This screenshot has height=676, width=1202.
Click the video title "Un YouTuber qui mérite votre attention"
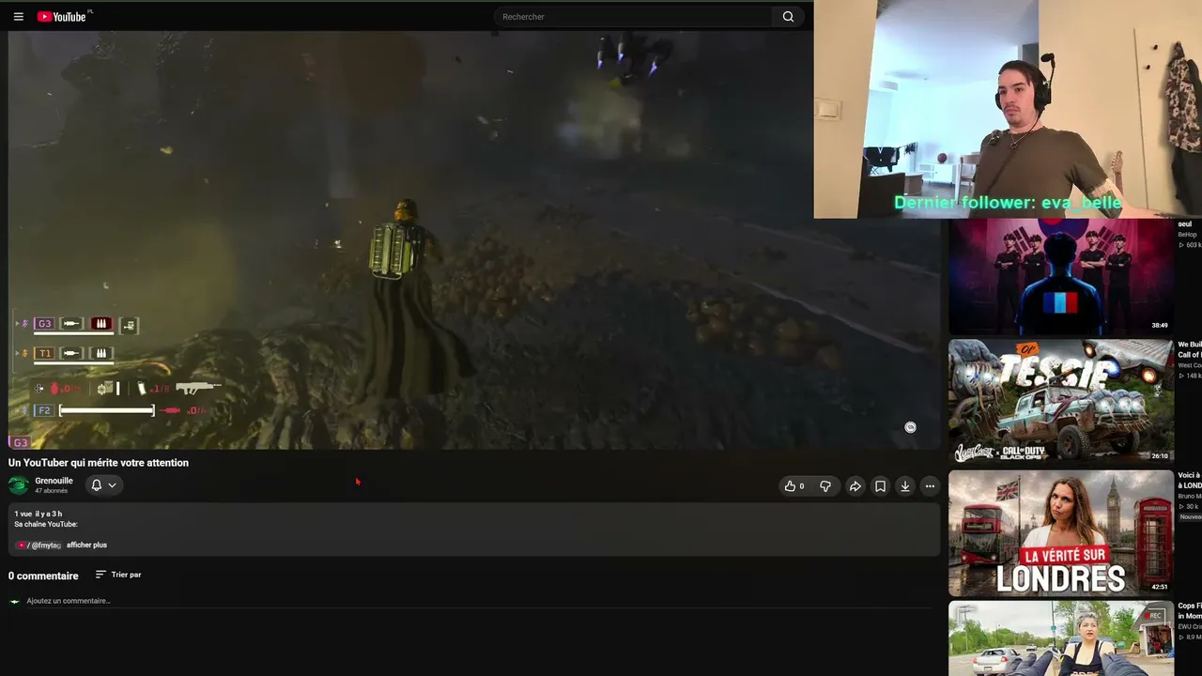[x=99, y=463]
